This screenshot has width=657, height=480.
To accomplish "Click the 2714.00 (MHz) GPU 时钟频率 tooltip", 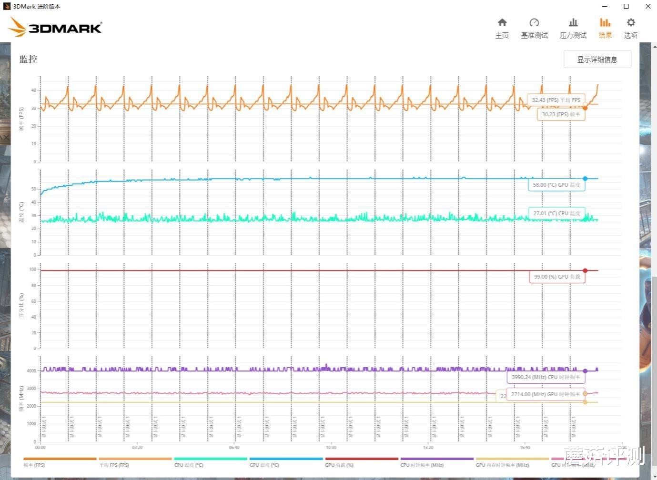I will 545,394.
